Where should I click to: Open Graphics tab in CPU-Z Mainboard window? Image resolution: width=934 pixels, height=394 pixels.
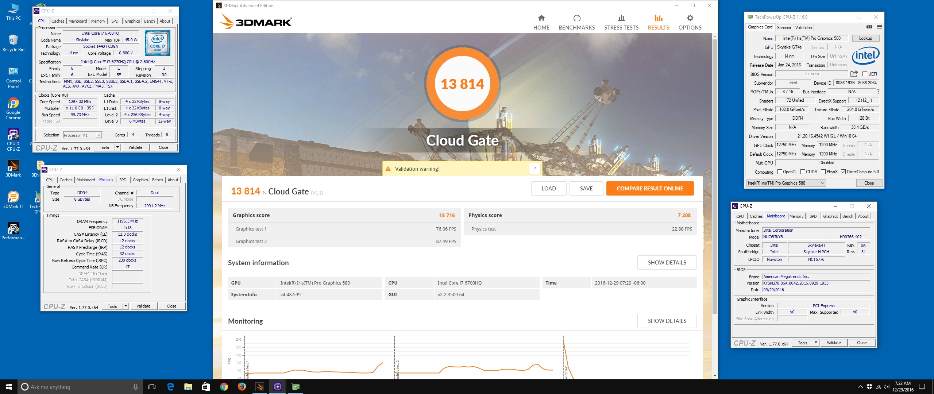pos(830,216)
